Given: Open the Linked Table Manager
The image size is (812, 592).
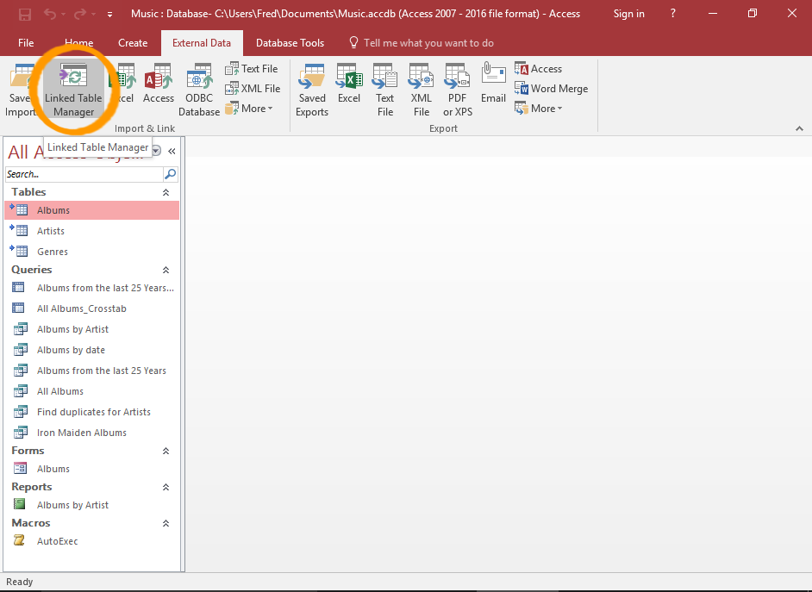Looking at the screenshot, I should [73, 90].
